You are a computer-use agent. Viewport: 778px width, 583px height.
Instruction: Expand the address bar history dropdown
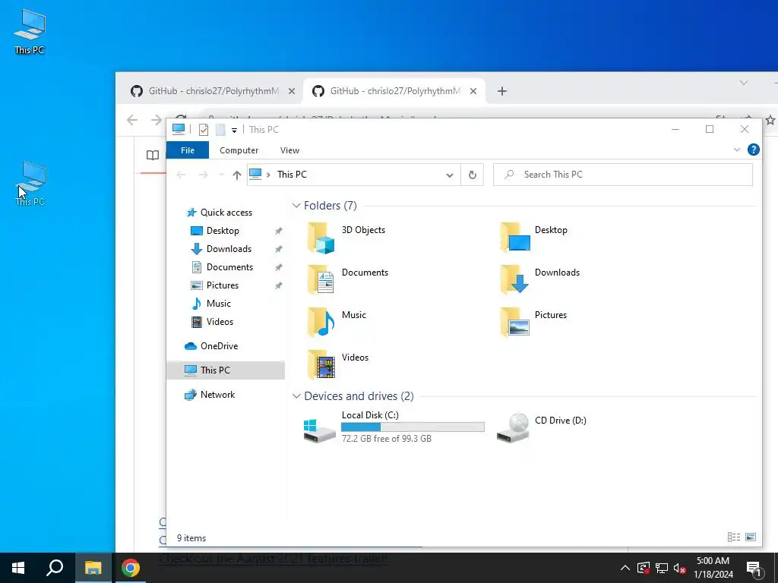coord(450,175)
